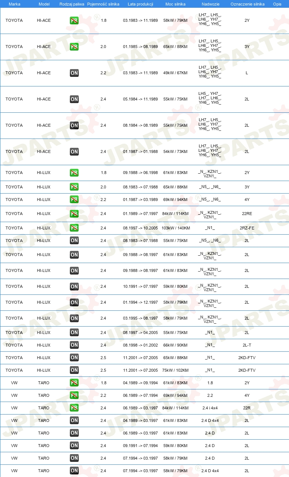This screenshot has height=477, width=289.
Task: Select PB icon in VW TARO 2.2 row
Action: pyautogui.click(x=74, y=395)
